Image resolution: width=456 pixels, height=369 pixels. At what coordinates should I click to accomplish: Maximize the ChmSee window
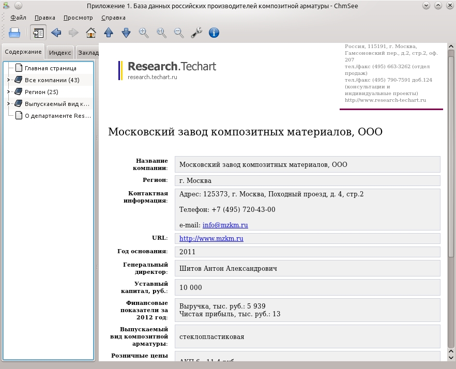(x=438, y=6)
